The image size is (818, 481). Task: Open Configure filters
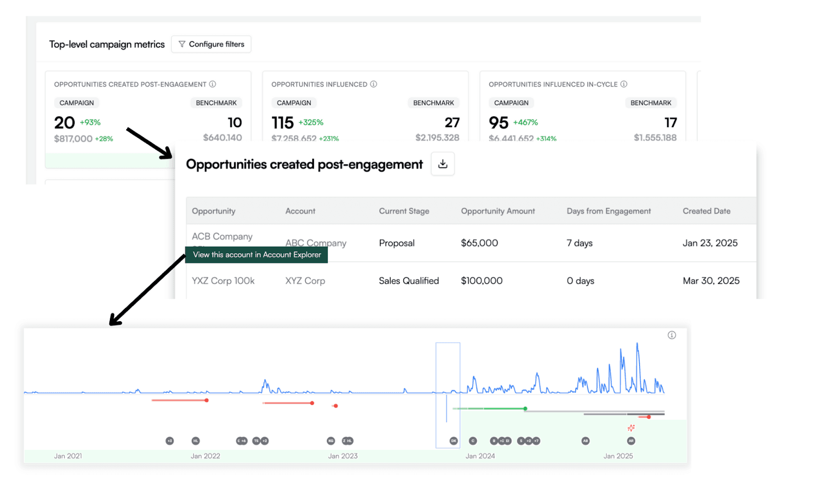211,44
